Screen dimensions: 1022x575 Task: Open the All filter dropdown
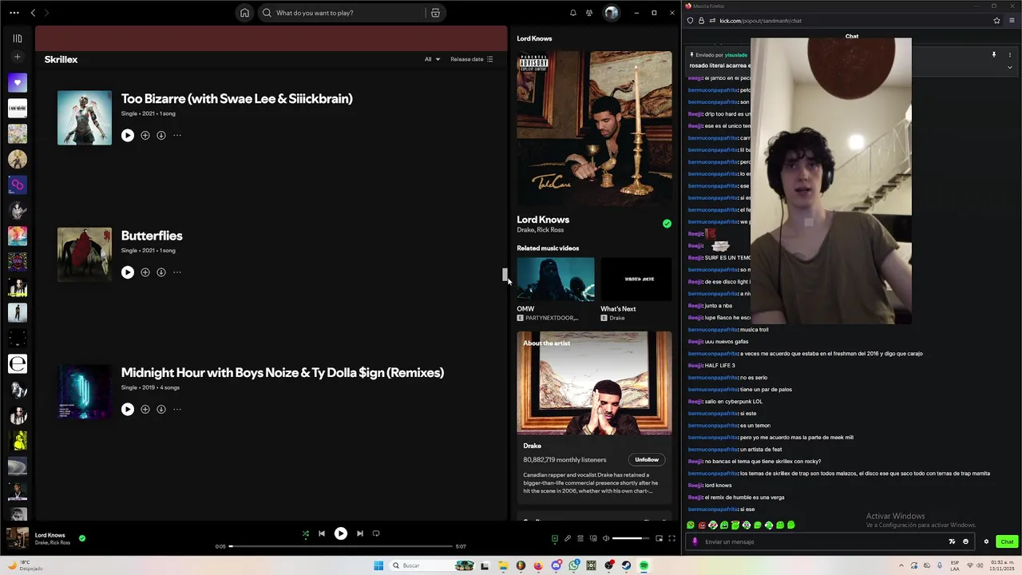[x=432, y=59]
